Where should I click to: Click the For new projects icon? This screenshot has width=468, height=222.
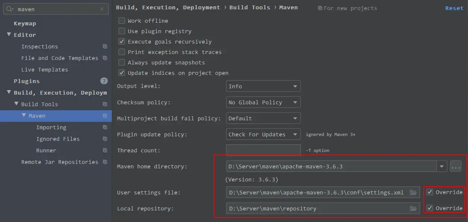tap(320, 8)
